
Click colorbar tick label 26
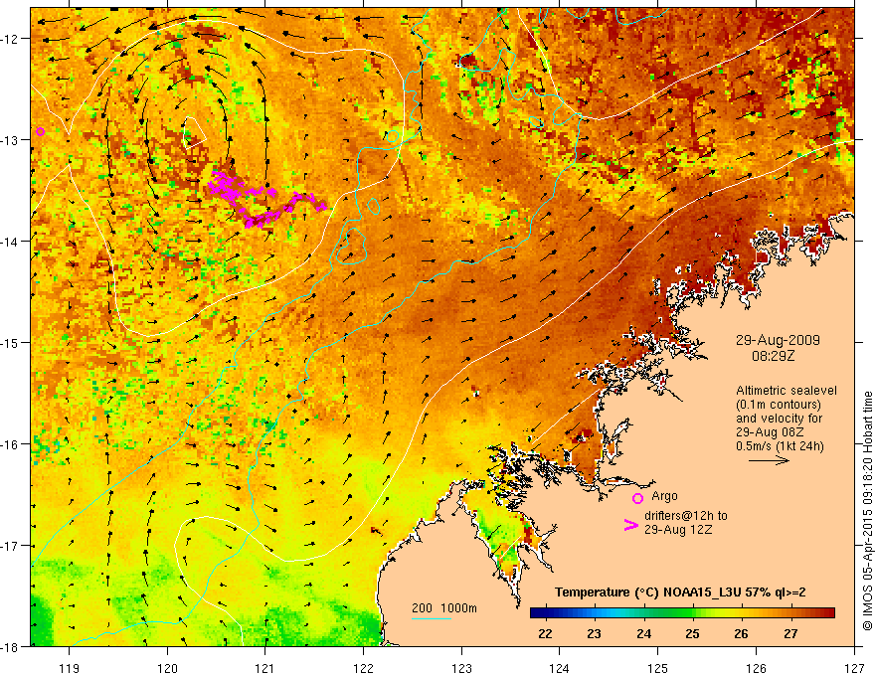tap(741, 633)
